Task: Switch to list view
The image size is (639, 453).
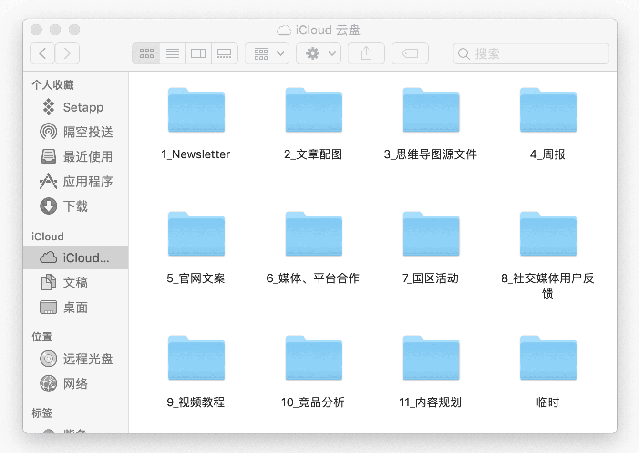Action: (x=172, y=53)
